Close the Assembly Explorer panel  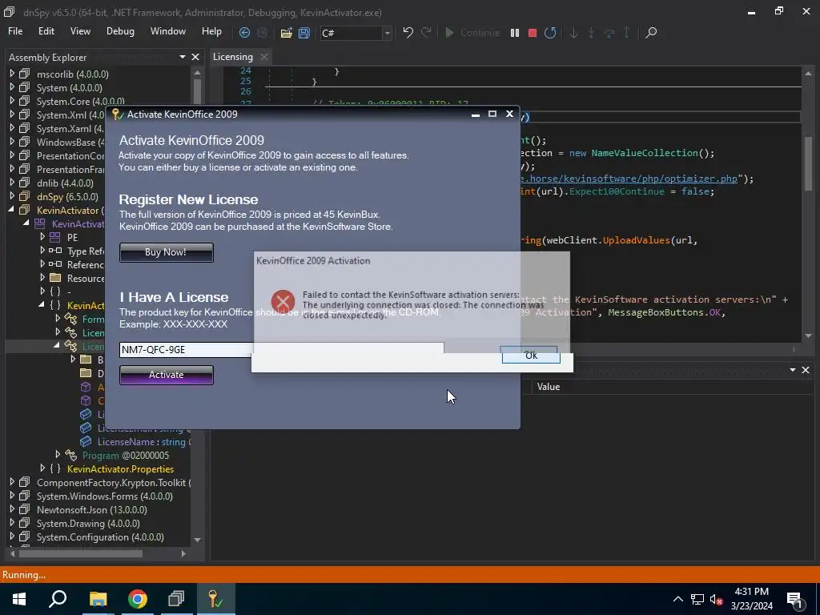pyautogui.click(x=195, y=57)
